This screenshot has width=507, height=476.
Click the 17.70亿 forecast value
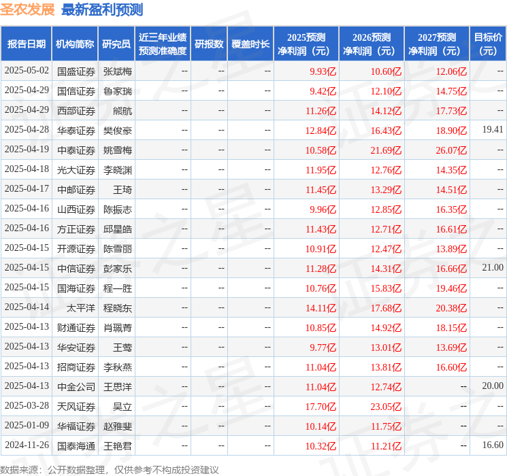tap(321, 406)
